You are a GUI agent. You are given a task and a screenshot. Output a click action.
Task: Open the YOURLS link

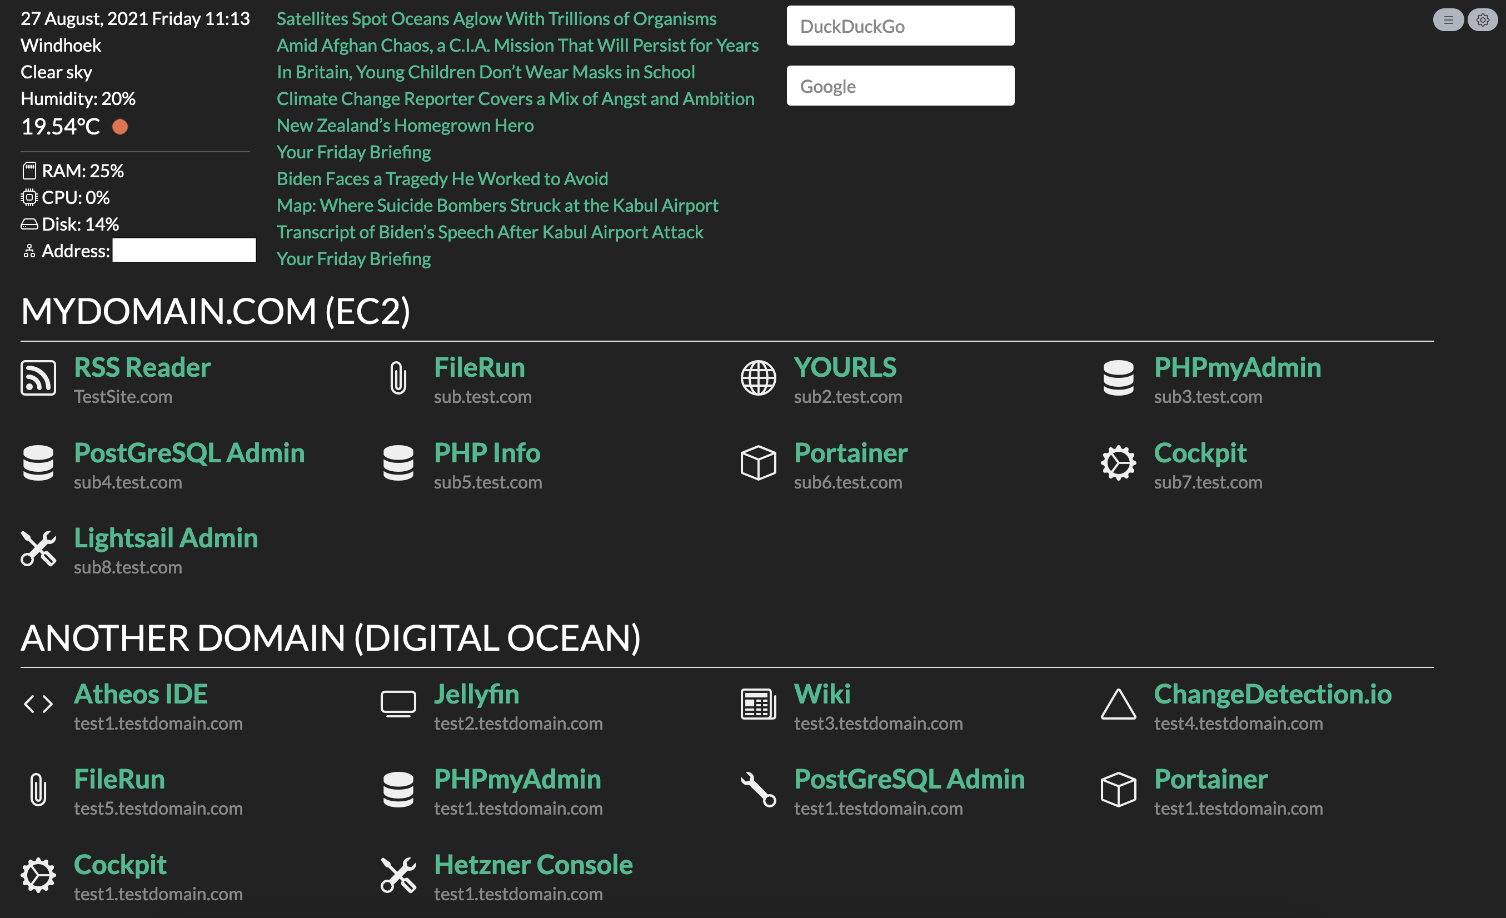(845, 367)
